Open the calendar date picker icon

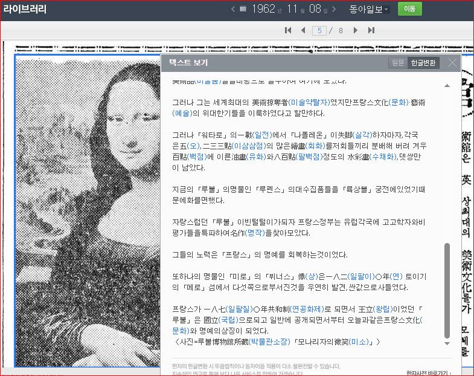(x=243, y=9)
